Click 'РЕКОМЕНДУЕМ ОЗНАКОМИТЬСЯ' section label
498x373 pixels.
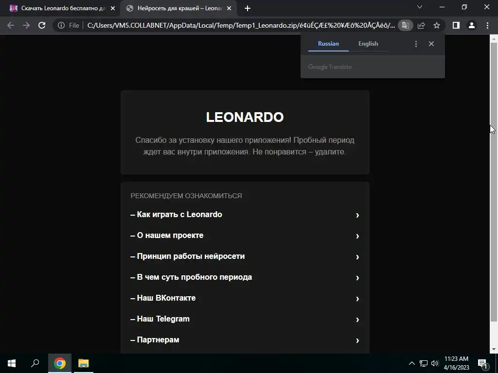(x=186, y=196)
